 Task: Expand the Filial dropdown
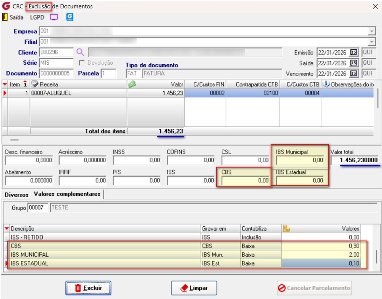pos(371,42)
